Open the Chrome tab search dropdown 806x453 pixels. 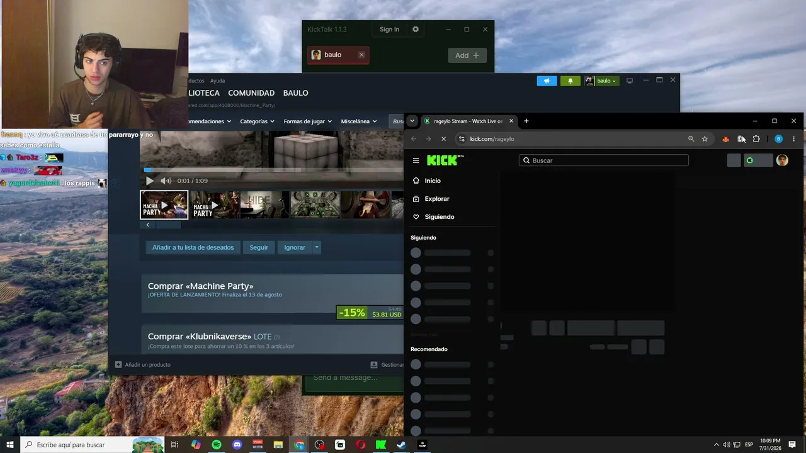(412, 121)
